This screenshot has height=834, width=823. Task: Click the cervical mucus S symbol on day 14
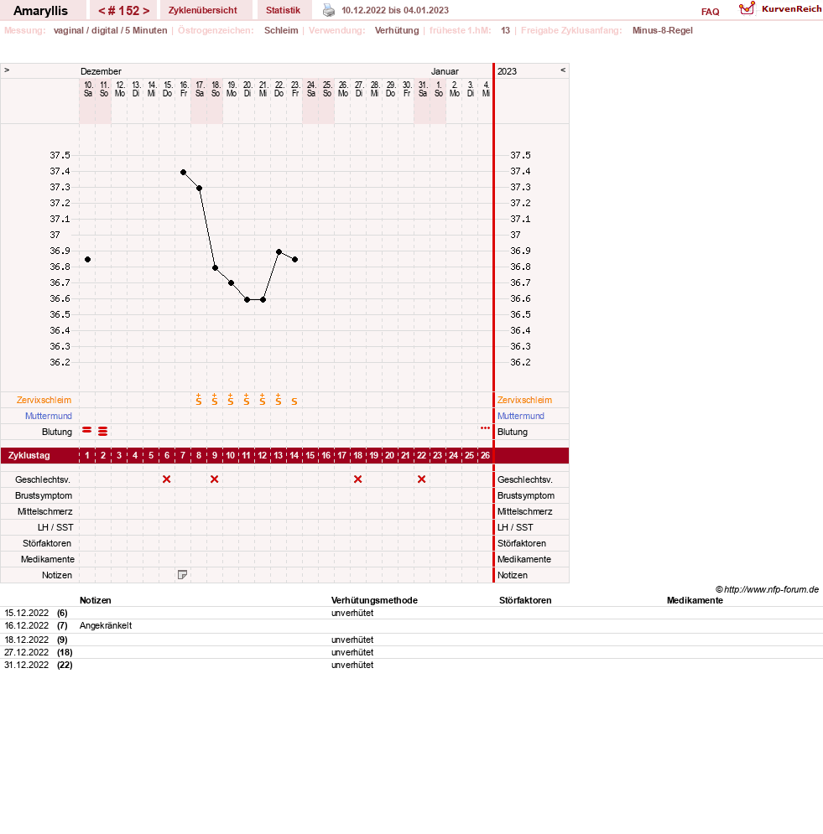click(x=294, y=401)
